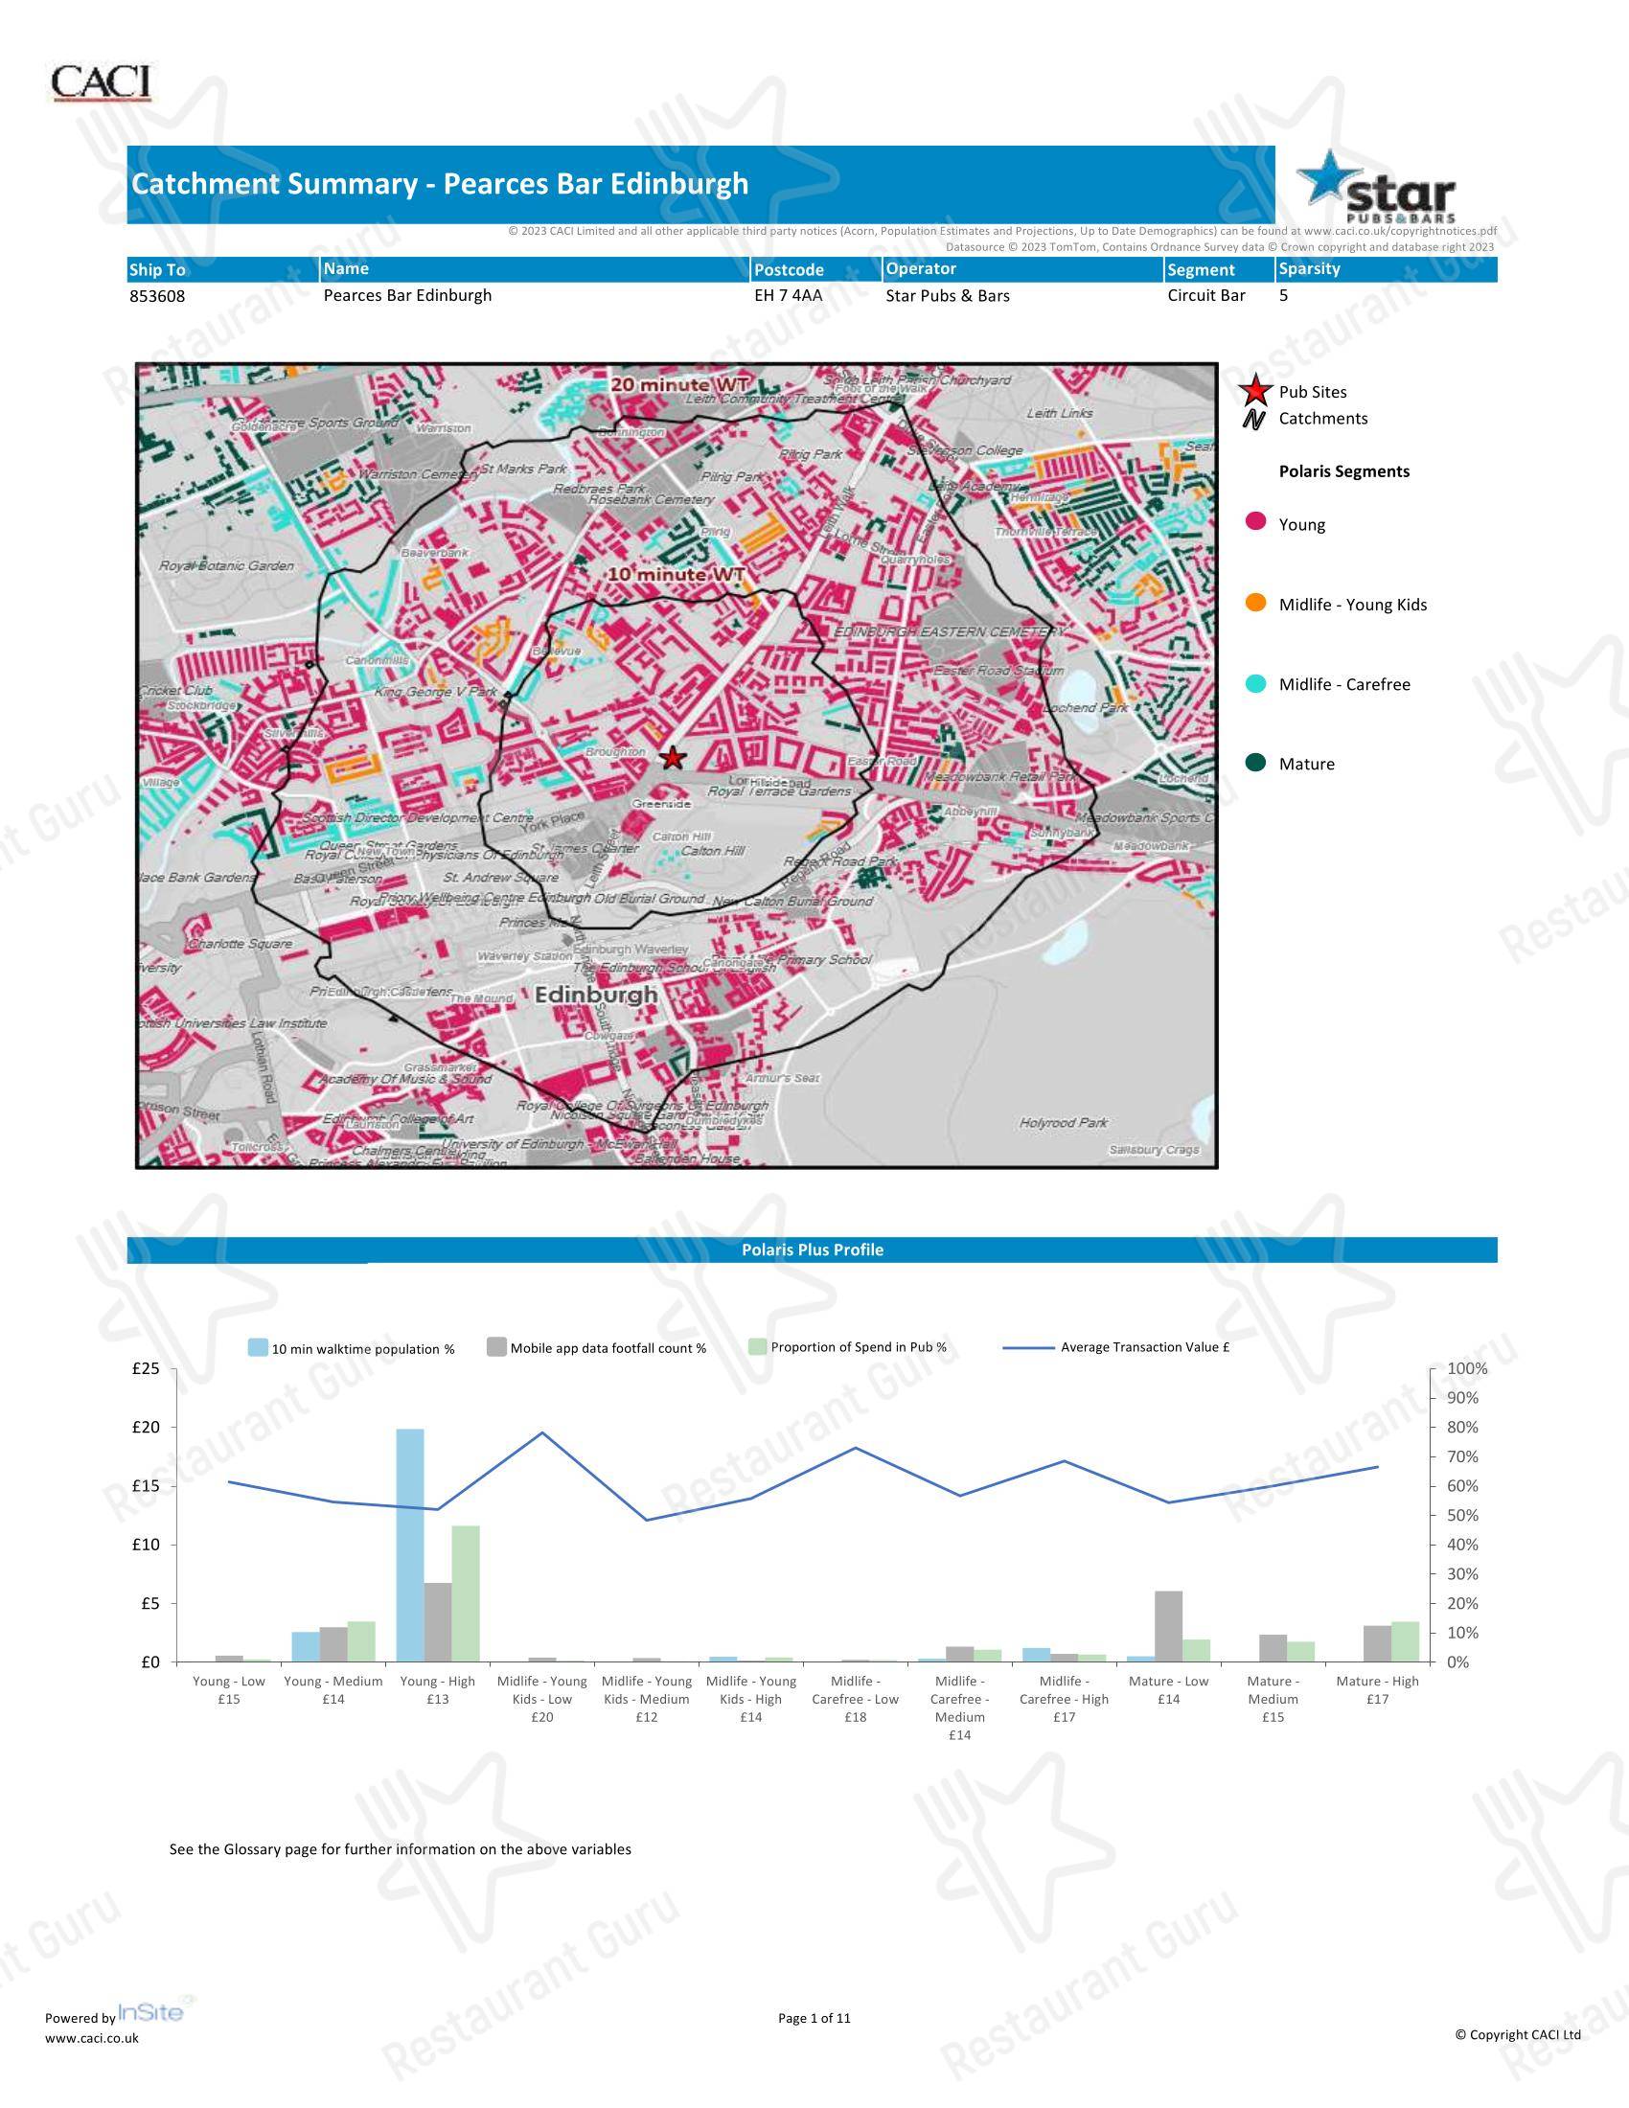
Task: Select the postcode value EH 7 4AA
Action: tap(789, 295)
